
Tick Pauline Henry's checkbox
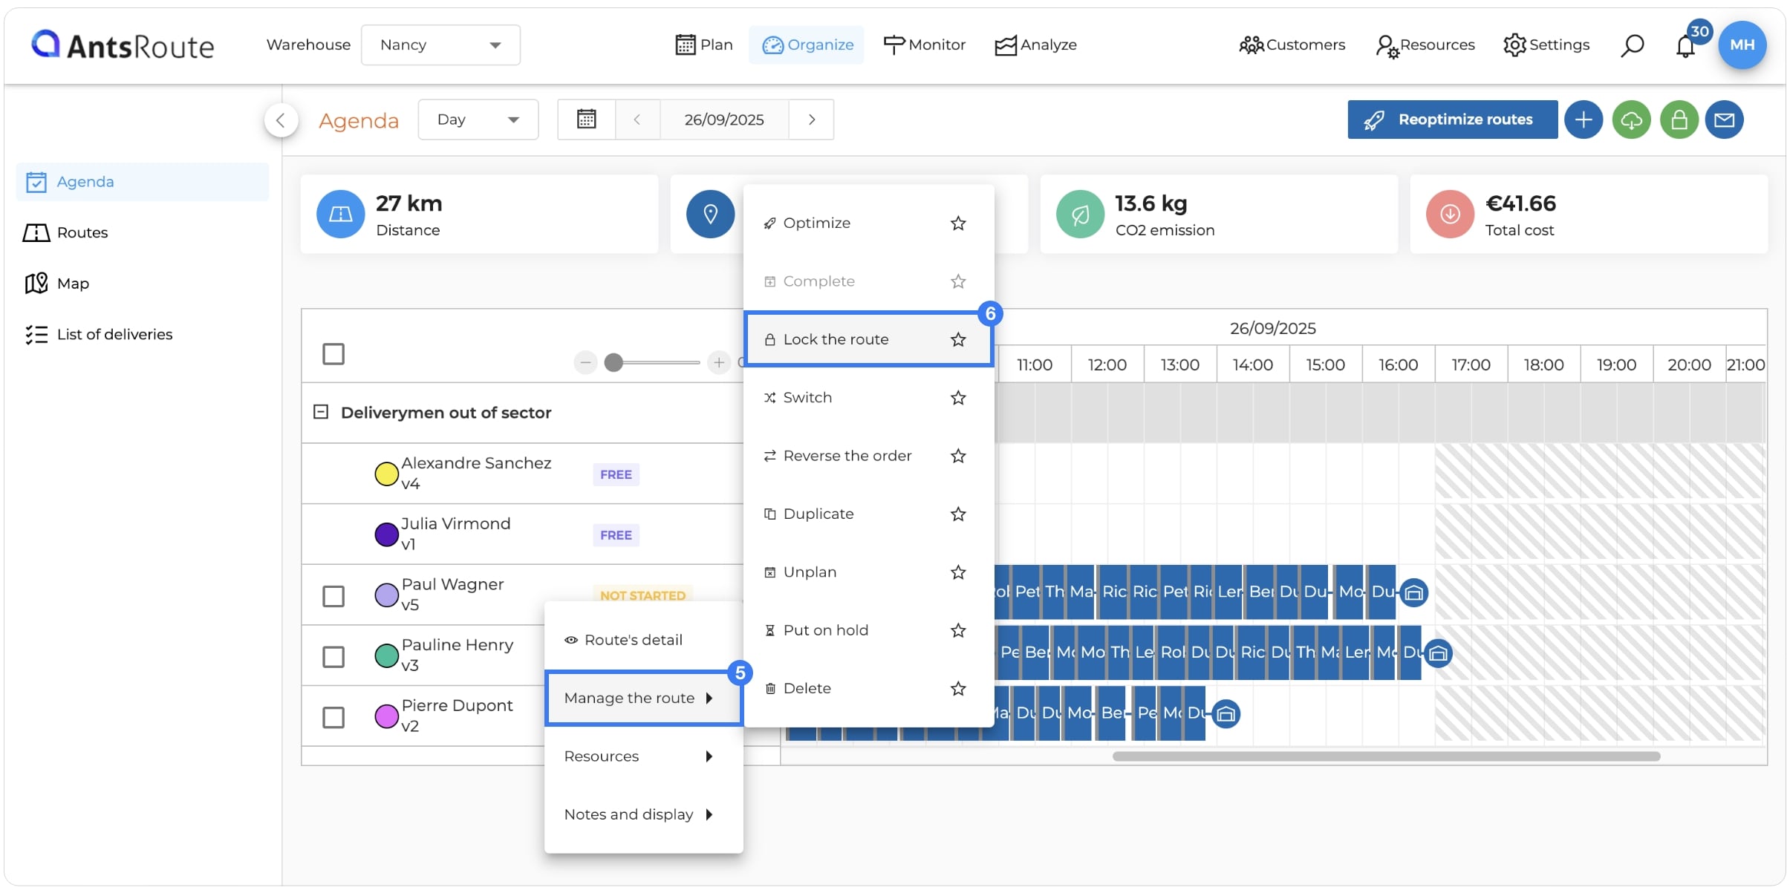[x=333, y=657]
